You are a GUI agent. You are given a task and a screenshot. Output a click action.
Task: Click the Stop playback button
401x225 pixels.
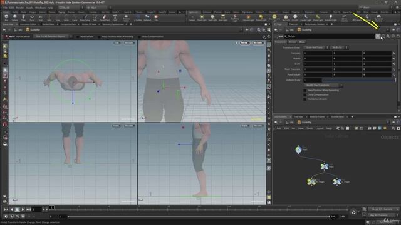[x=17, y=209]
